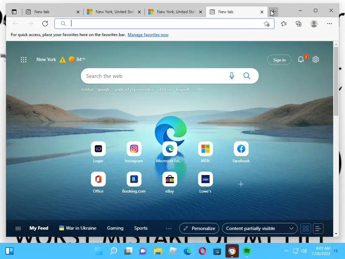Open the feed hamburger menu
The image size is (345, 259).
pyautogui.click(x=18, y=228)
